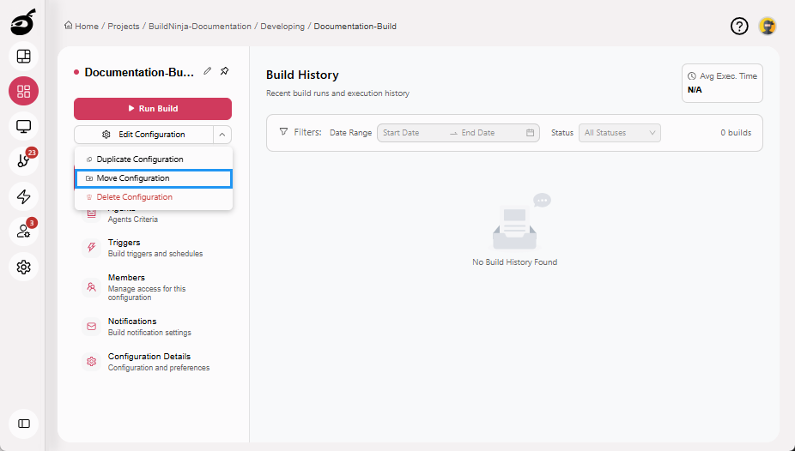Select Move Configuration menu option

[154, 178]
